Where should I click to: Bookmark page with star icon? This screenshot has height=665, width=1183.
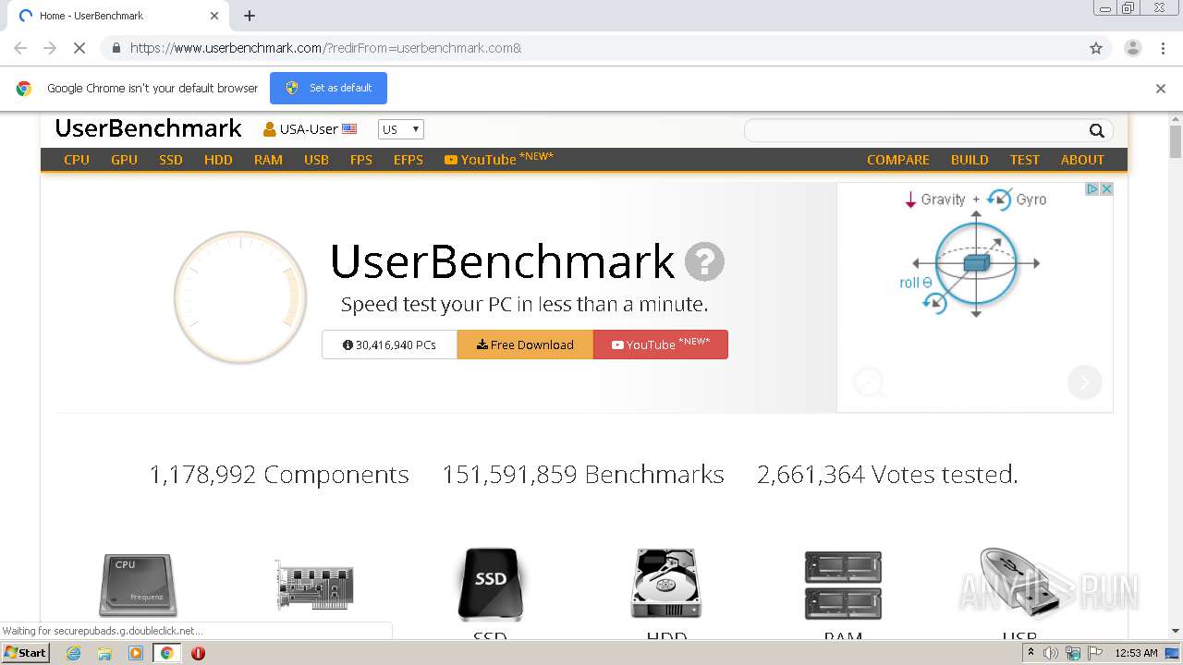1096,48
